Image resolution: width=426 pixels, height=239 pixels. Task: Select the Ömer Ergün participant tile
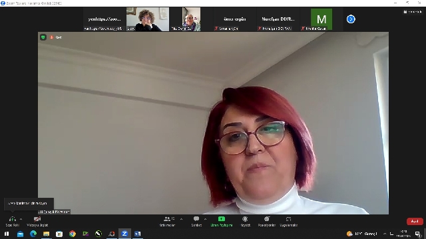pyautogui.click(x=235, y=19)
